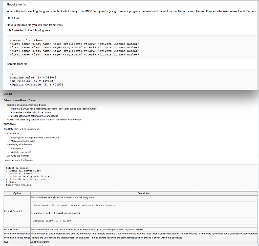
Task: Click the 'Print all voters' table cell
Action: click(17, 230)
